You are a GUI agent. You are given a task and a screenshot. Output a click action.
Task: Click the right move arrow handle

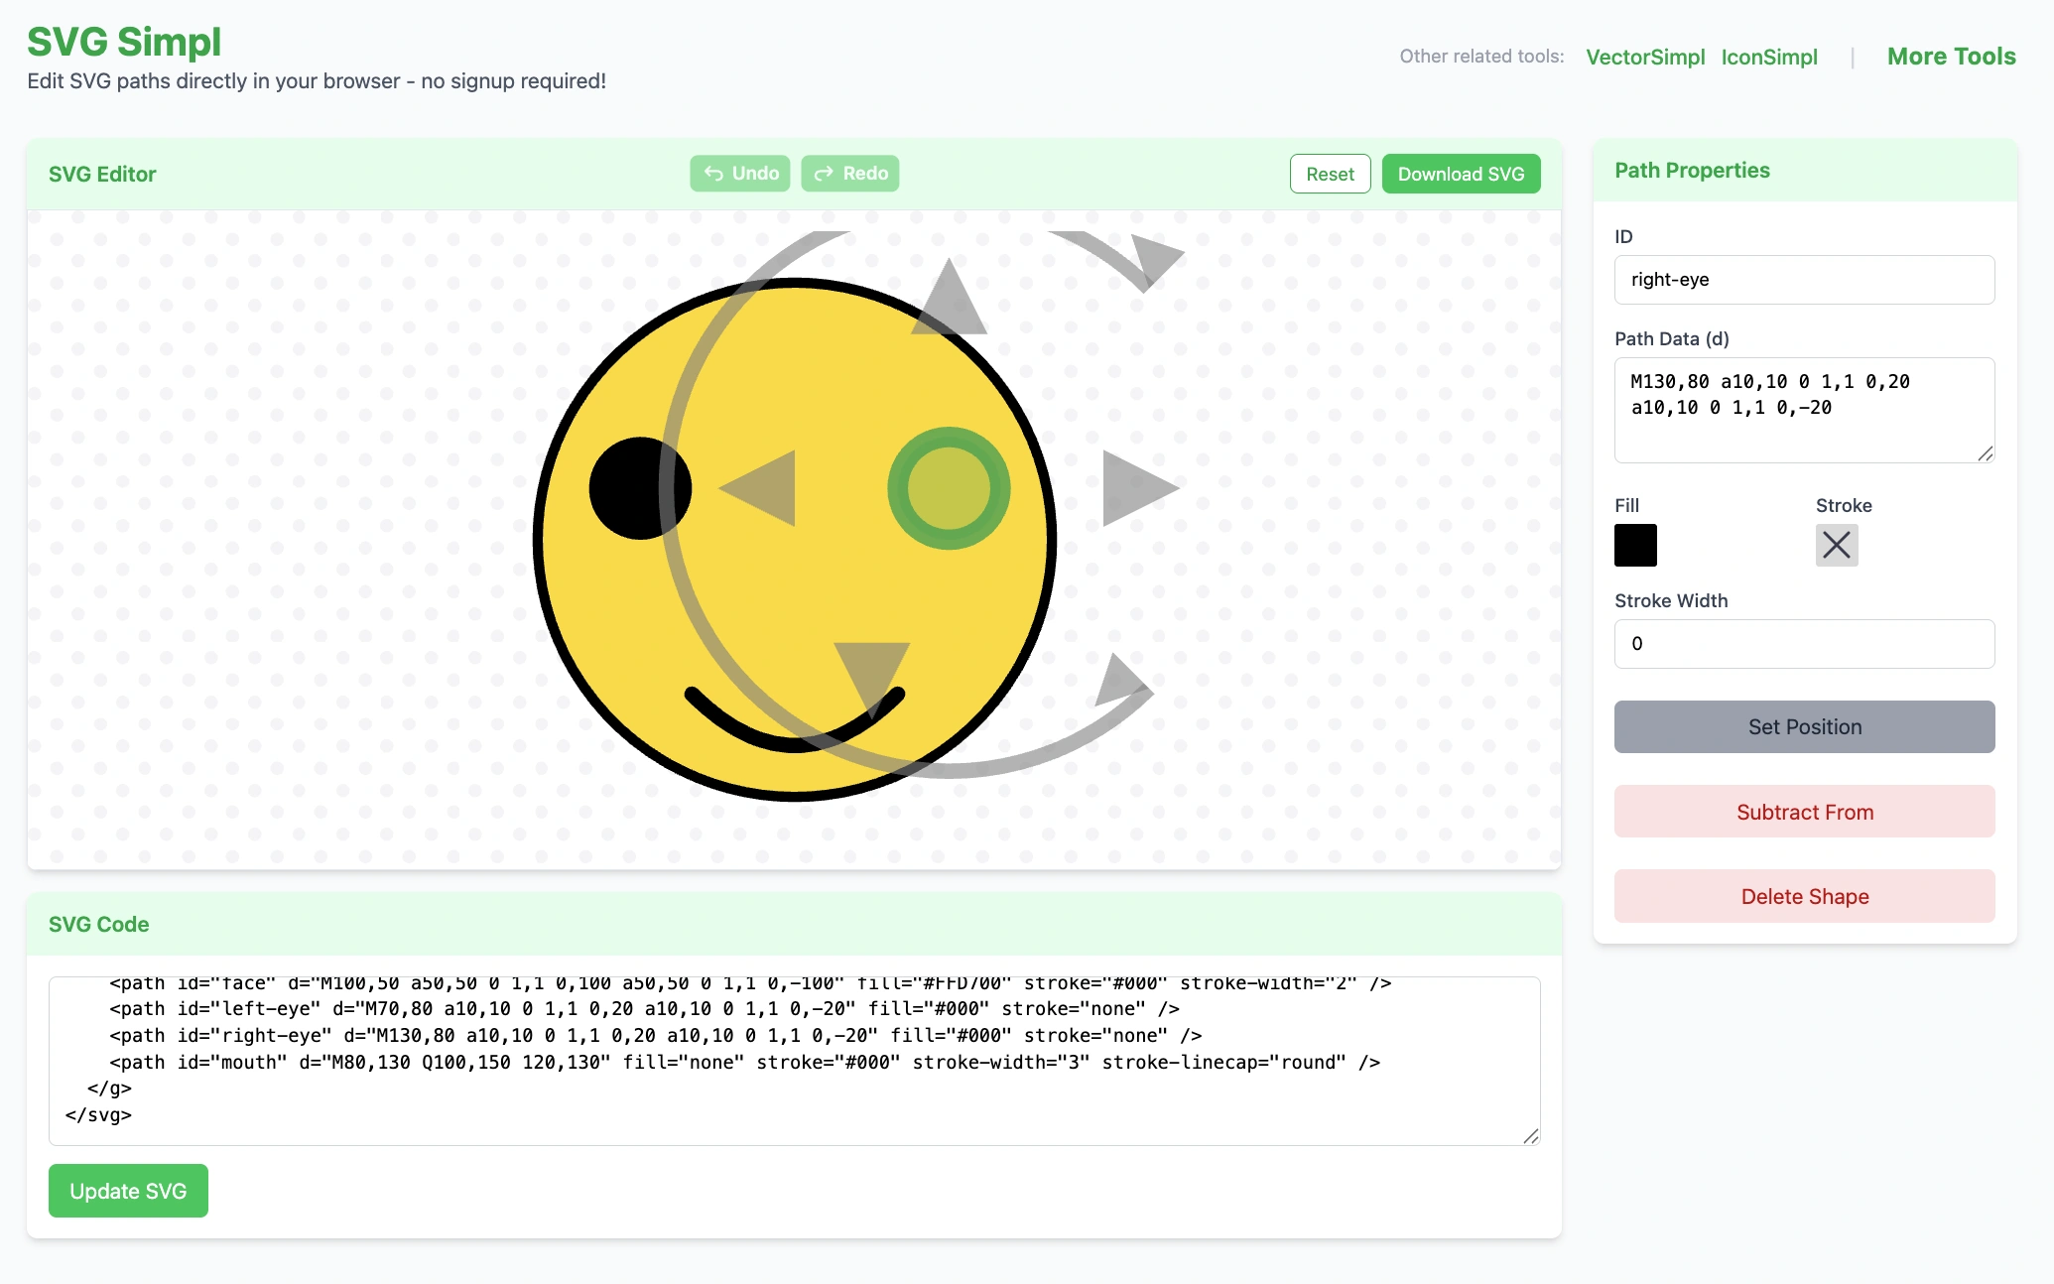point(1135,488)
